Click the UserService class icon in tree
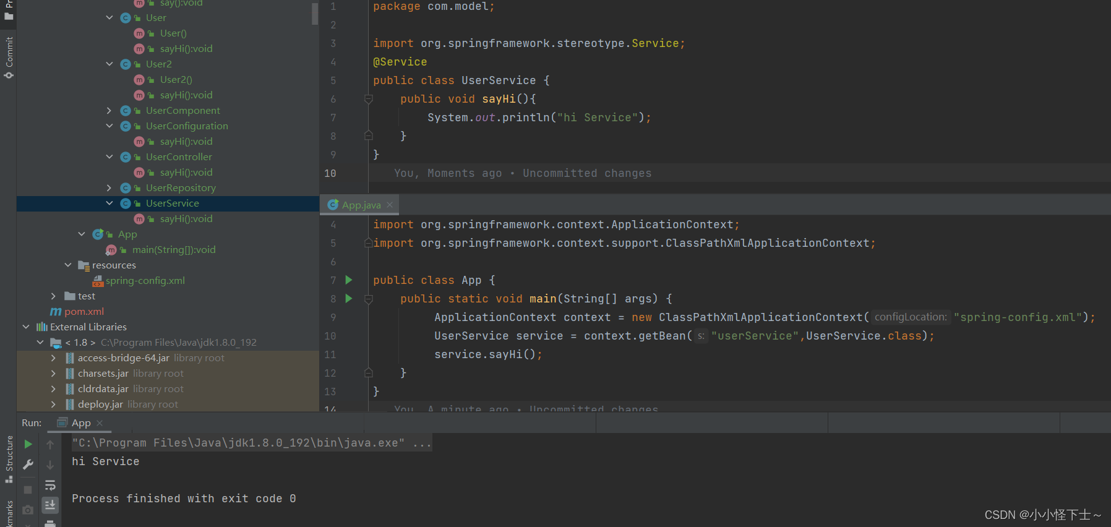Screen dimensions: 1111x527 pyautogui.click(x=126, y=204)
